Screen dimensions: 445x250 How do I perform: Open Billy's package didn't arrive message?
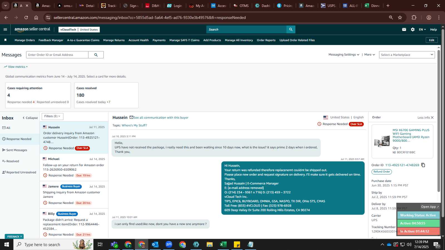(x=74, y=224)
